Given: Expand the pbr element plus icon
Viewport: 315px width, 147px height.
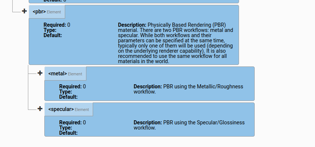Looking at the screenshot, I should click(24, 11).
